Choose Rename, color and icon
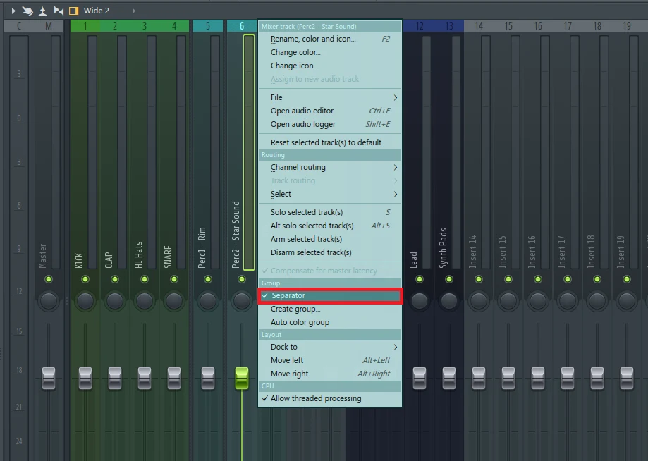Image resolution: width=648 pixels, height=461 pixels. [313, 39]
